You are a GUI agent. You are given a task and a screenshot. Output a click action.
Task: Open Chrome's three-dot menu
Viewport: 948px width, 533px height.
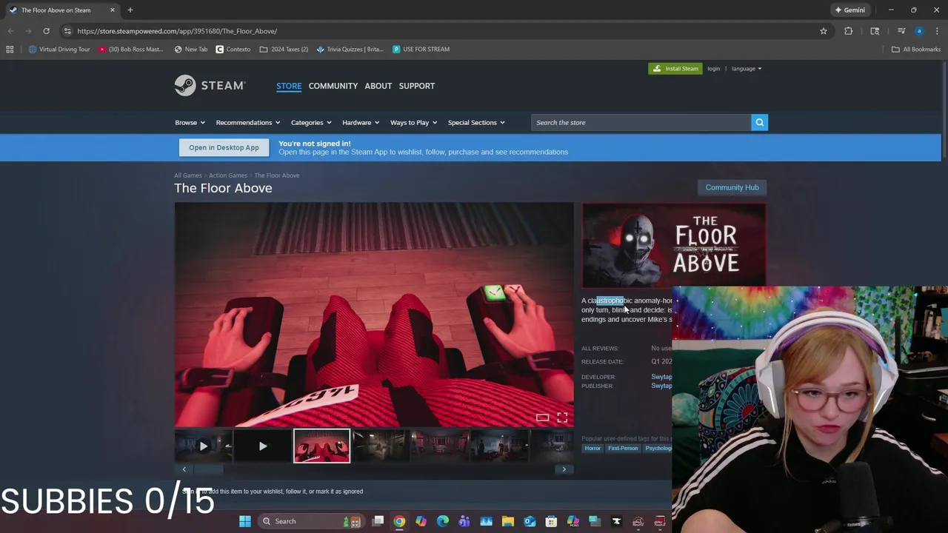point(936,31)
